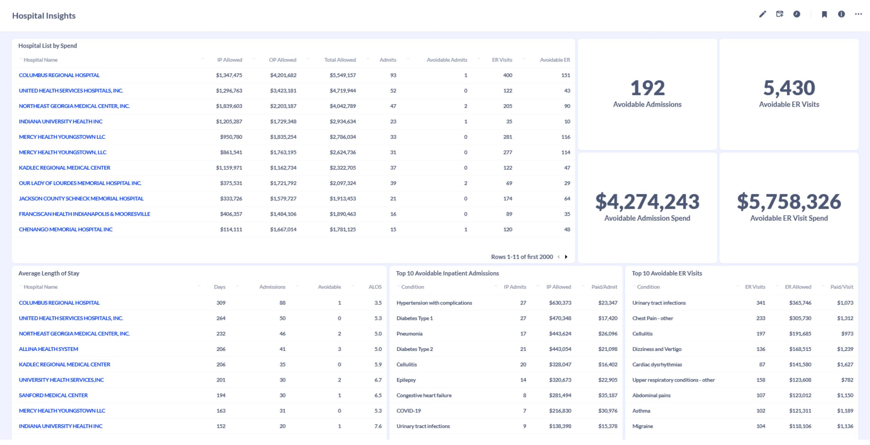Go to next page of hospital rows
The height and width of the screenshot is (445, 870).
point(566,257)
